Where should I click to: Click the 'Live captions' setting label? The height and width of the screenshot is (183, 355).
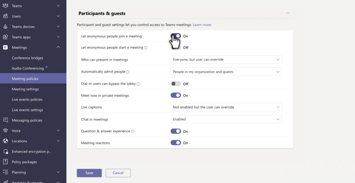91,107
